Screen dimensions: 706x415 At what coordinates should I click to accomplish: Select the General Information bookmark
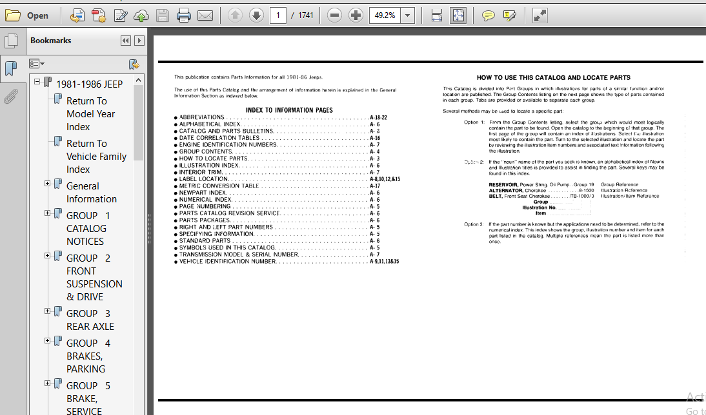[92, 193]
